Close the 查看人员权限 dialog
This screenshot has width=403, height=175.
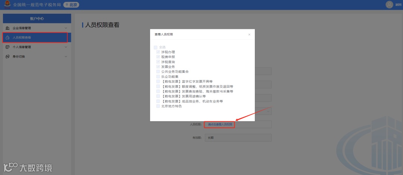(x=249, y=35)
